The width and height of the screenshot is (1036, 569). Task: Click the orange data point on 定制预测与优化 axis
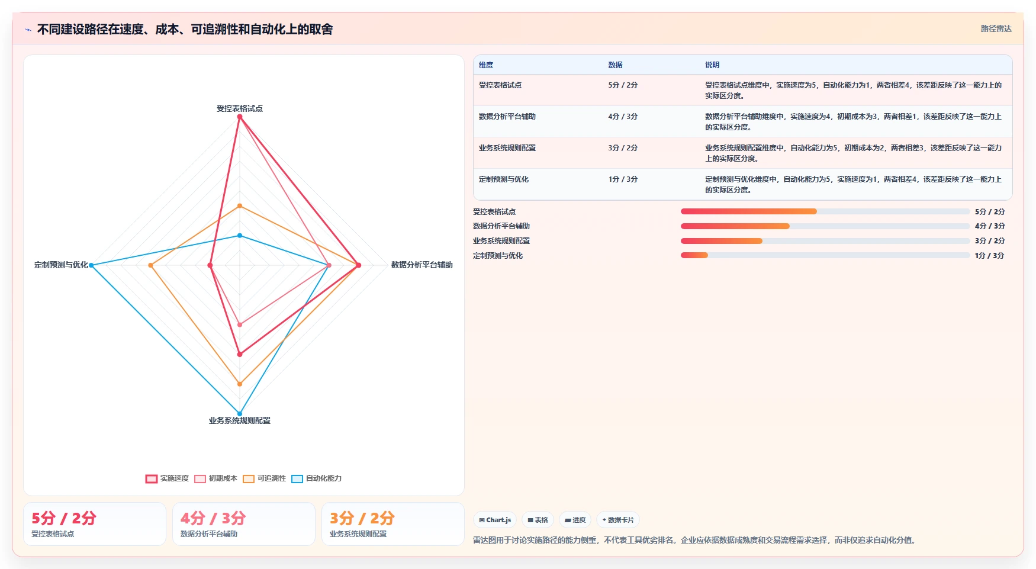pos(150,265)
